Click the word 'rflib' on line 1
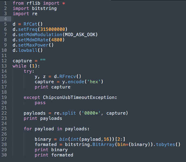Image resolution: width=186 pixels, height=162 pixels. pyautogui.click(x=33, y=3)
